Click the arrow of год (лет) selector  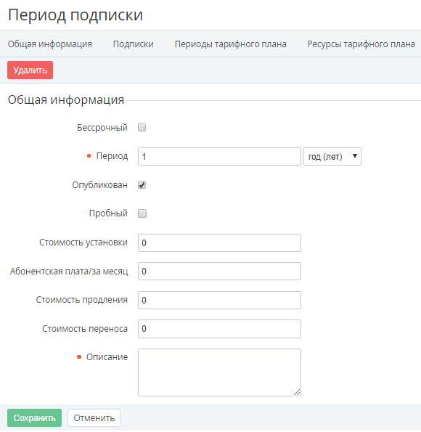[355, 156]
